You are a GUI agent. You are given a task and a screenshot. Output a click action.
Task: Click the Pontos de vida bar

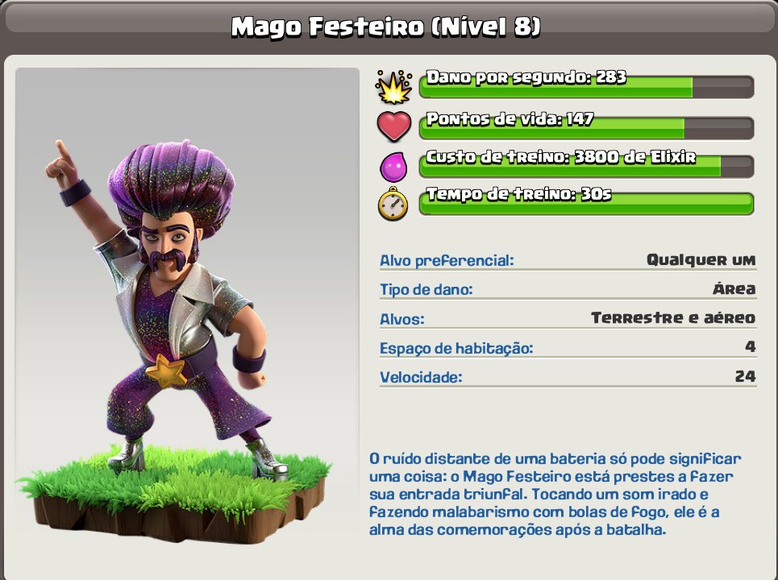point(586,128)
